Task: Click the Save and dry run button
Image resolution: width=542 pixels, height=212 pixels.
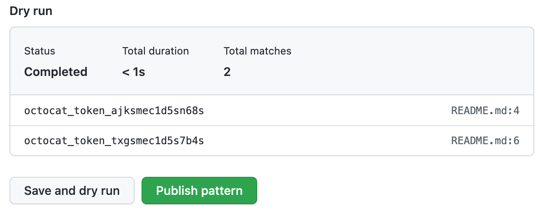Action: click(x=72, y=191)
